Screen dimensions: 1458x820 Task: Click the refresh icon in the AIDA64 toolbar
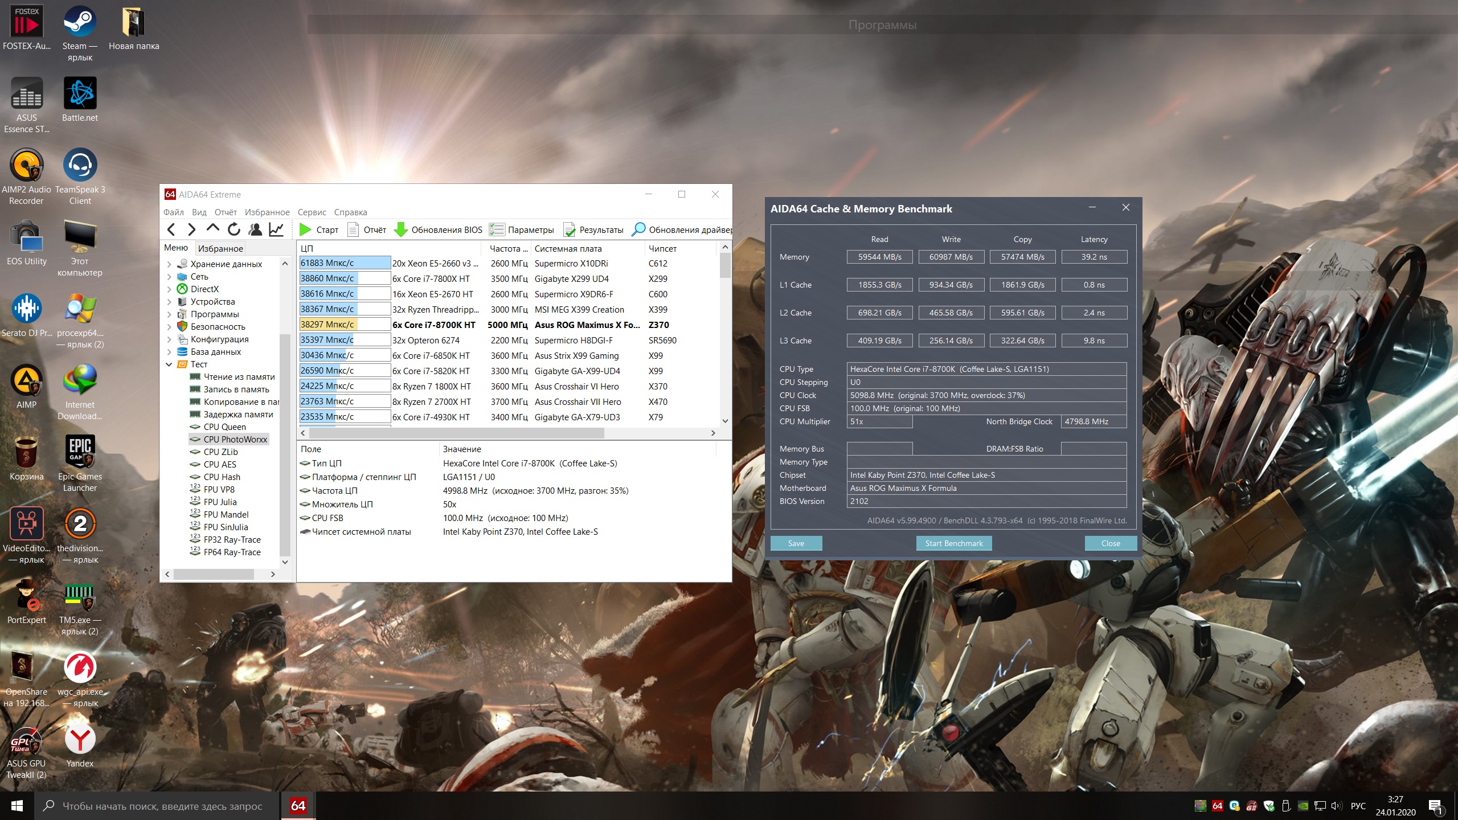point(234,229)
